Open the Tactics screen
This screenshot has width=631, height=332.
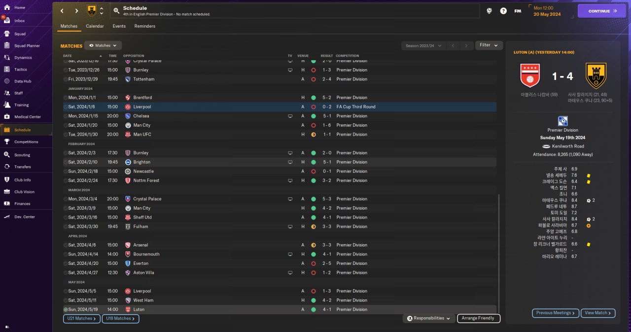click(21, 70)
